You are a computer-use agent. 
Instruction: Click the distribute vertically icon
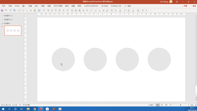pos(67,10)
